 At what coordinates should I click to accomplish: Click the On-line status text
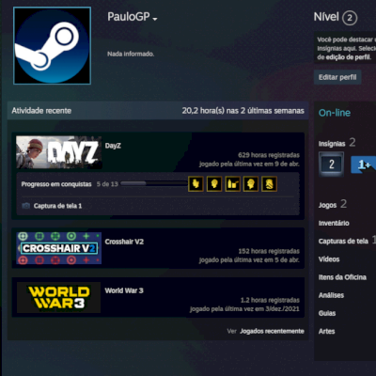pyautogui.click(x=335, y=113)
